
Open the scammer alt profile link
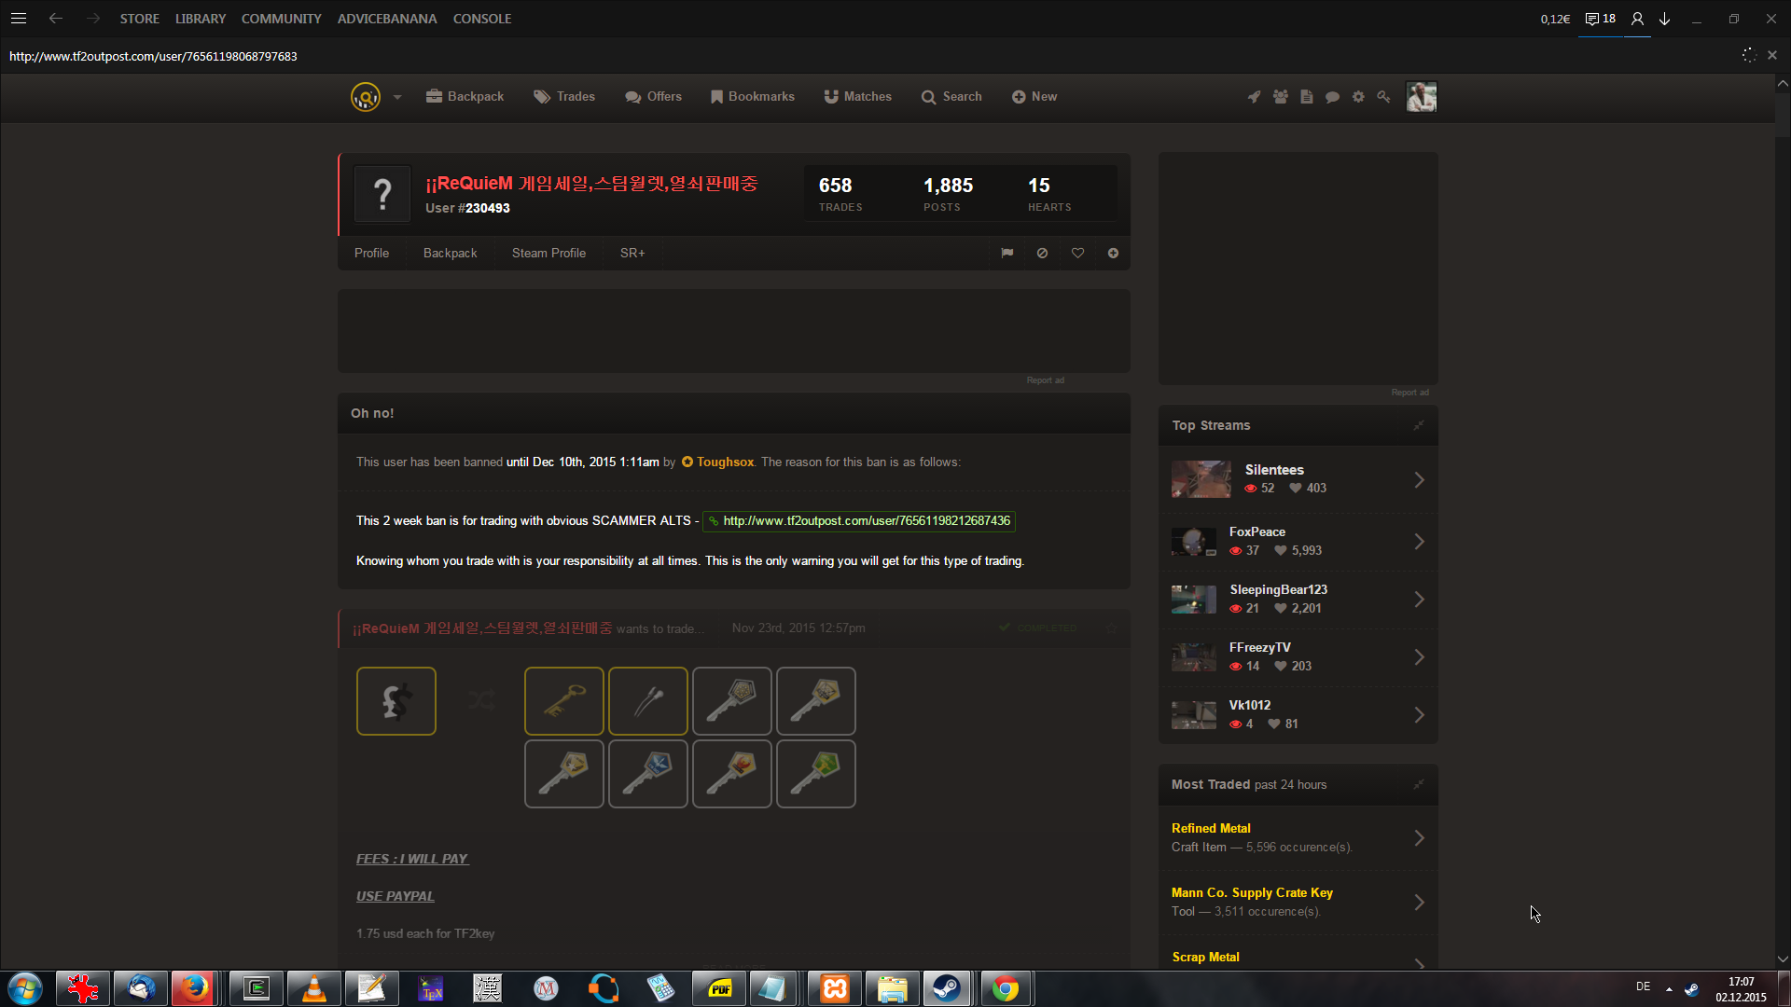point(866,520)
